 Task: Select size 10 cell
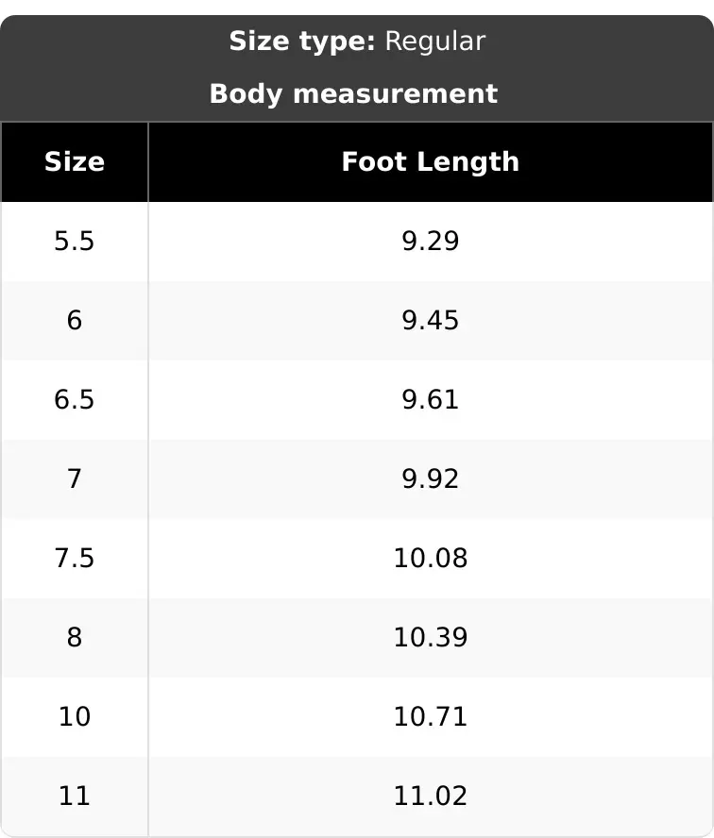75,716
